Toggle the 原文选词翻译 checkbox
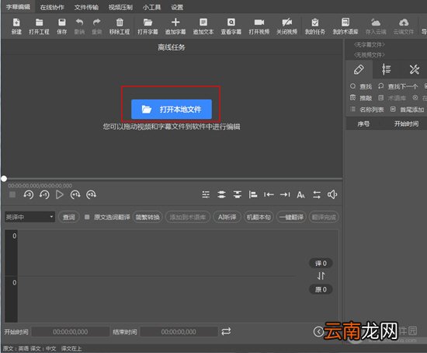427x353 pixels. [87, 217]
